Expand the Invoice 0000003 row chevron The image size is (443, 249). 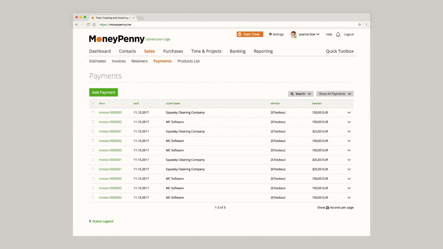tap(349, 112)
